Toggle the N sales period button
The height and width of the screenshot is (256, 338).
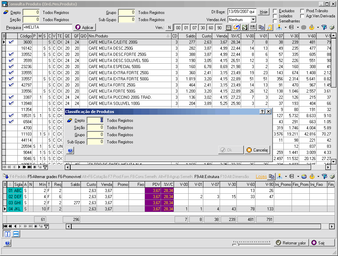[170, 28]
